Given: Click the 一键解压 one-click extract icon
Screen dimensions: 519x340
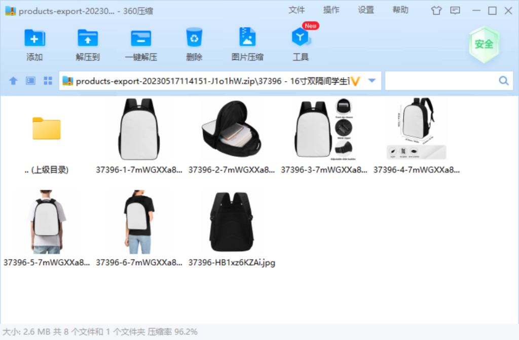Looking at the screenshot, I should coord(141,38).
